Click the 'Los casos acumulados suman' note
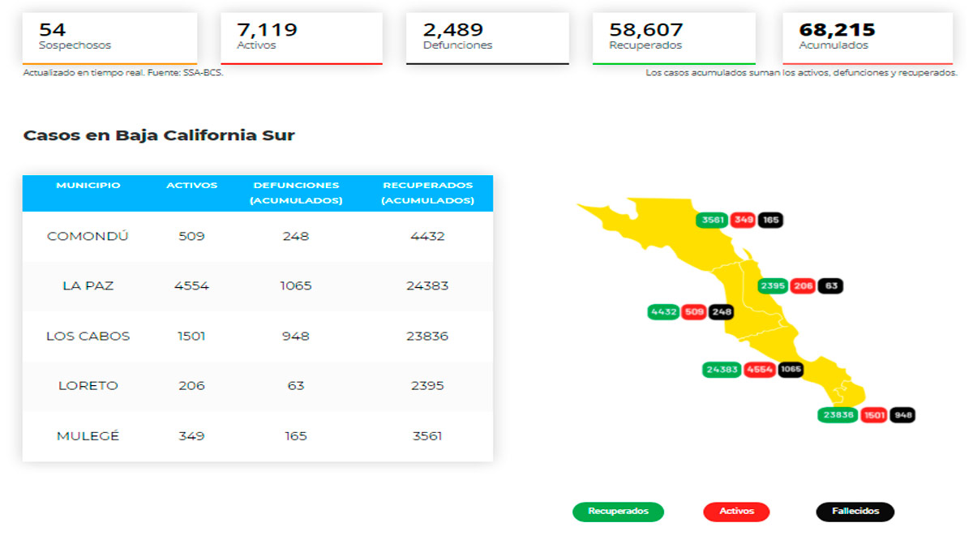The height and width of the screenshot is (540, 973). click(x=801, y=73)
